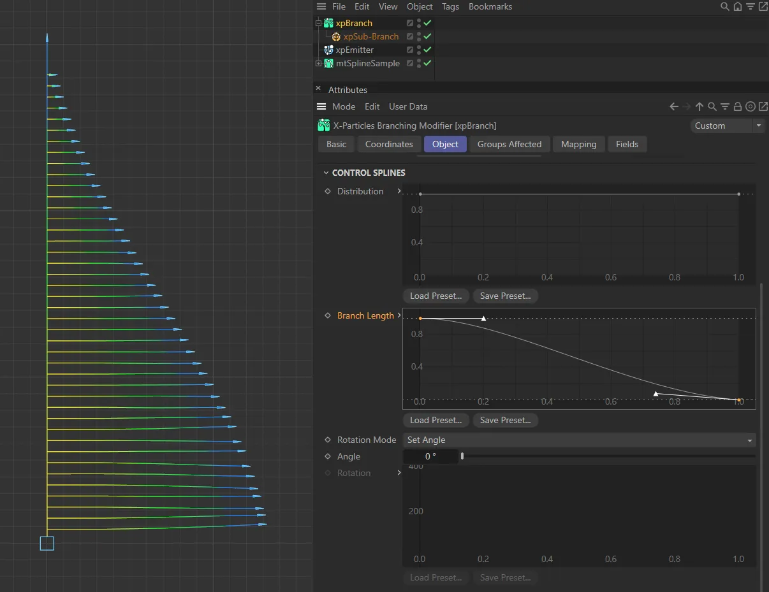Select the xpBranch branching modifier icon
Screen dimensions: 769x592
click(x=328, y=23)
